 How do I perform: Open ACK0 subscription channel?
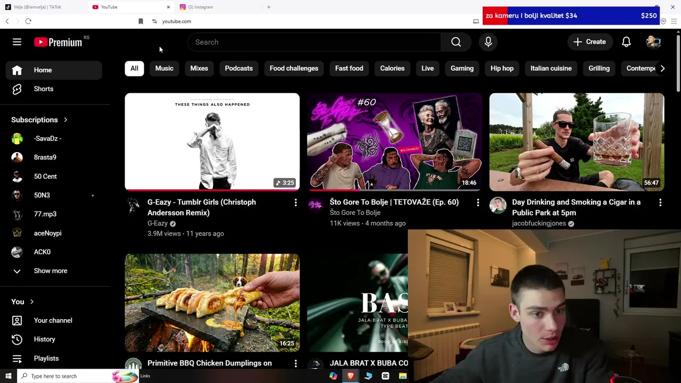coord(54,252)
